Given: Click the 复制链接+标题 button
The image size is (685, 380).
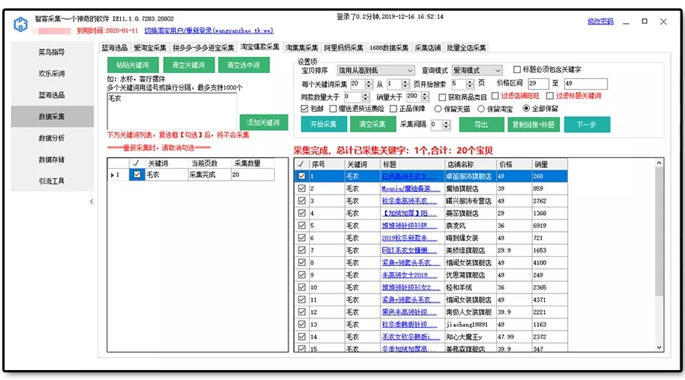Looking at the screenshot, I should click(534, 125).
